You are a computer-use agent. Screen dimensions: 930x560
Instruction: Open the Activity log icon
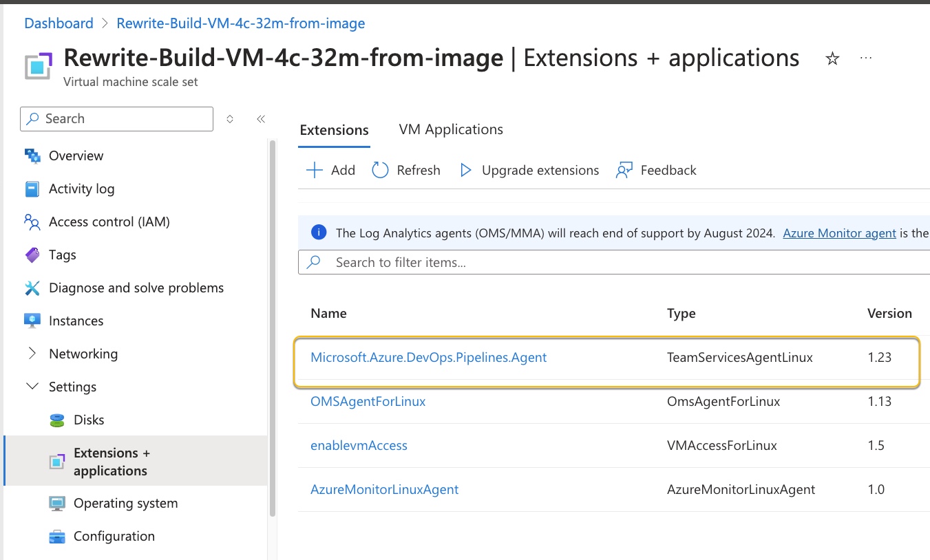tap(32, 189)
